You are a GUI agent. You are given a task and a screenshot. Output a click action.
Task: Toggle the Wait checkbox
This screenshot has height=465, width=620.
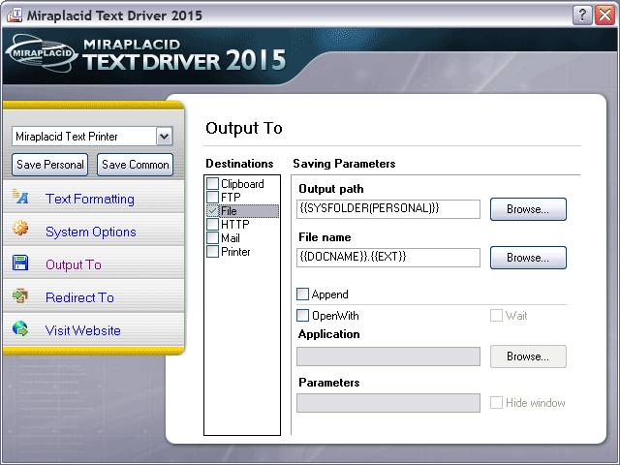tap(496, 316)
